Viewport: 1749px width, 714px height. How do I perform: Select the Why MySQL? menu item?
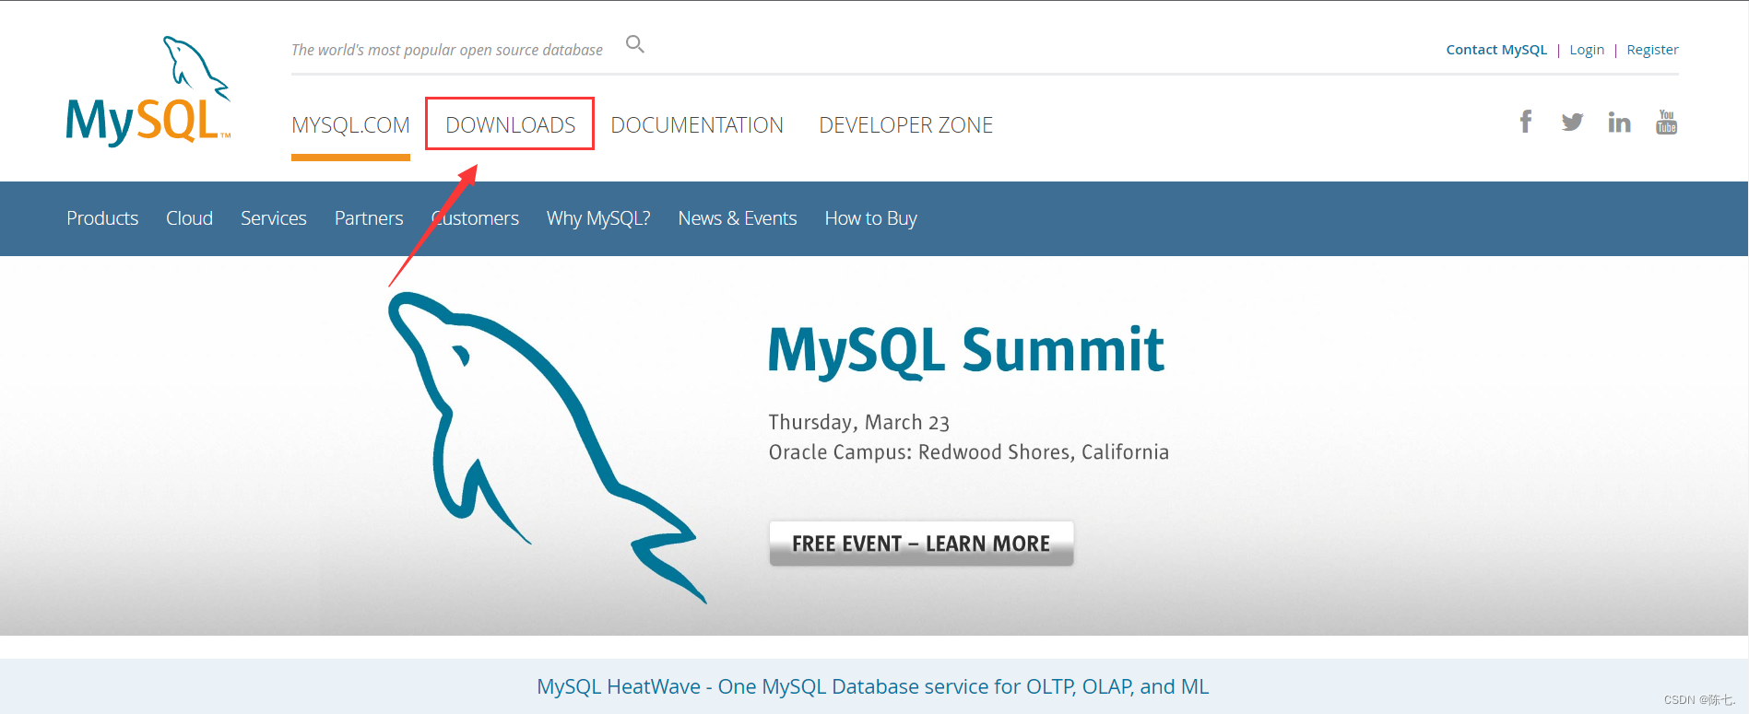coord(598,218)
